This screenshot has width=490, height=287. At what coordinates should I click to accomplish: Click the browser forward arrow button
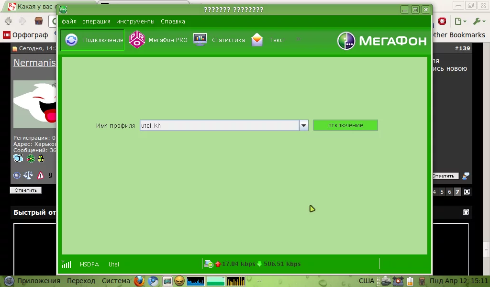click(22, 21)
